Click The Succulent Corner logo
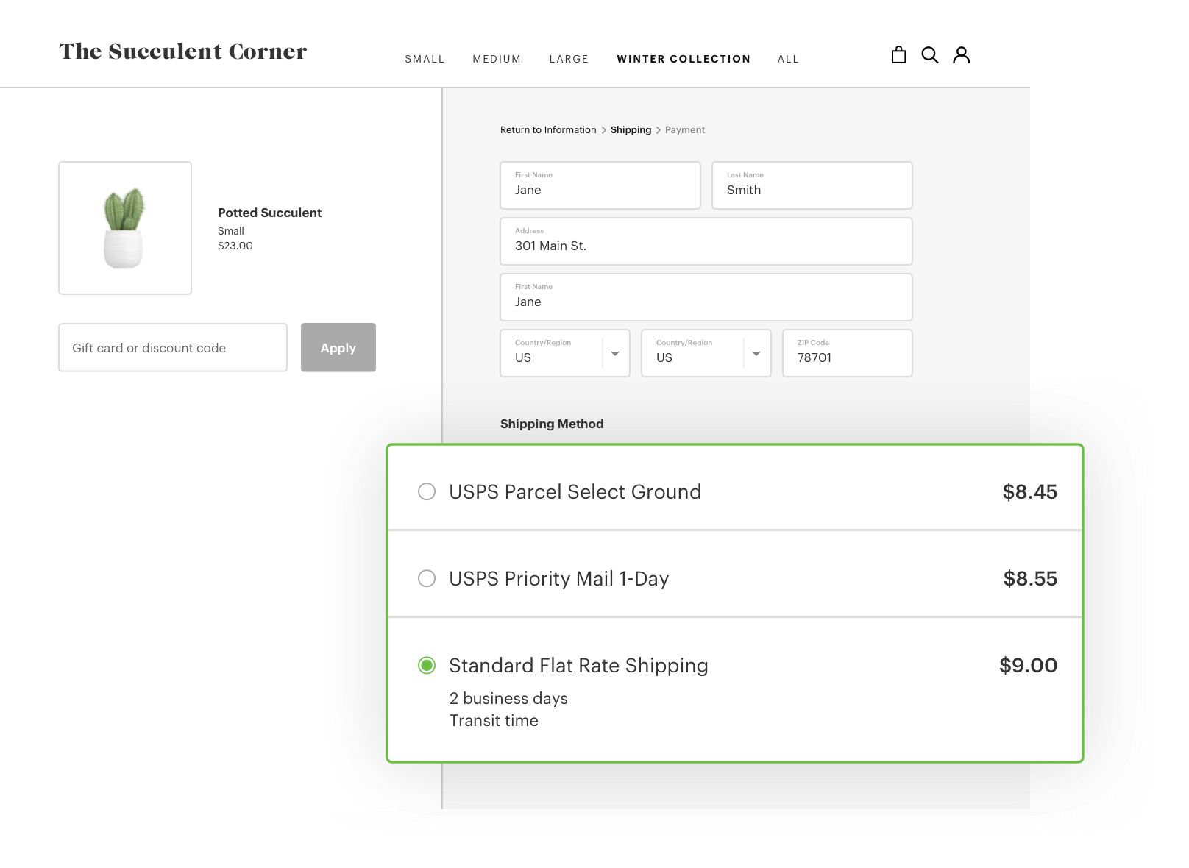The width and height of the screenshot is (1189, 868). [183, 51]
